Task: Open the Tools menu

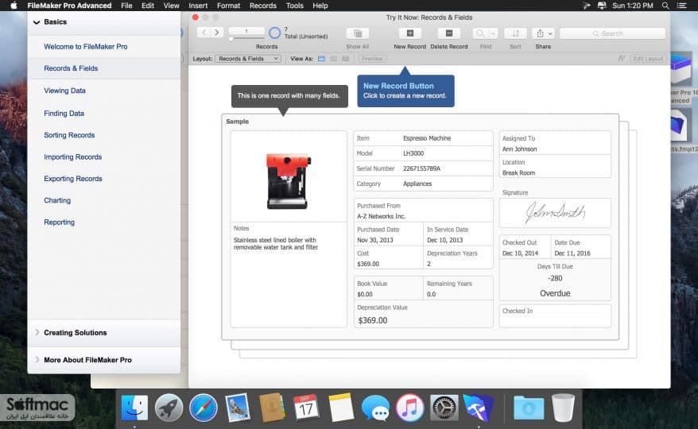Action: tap(295, 6)
